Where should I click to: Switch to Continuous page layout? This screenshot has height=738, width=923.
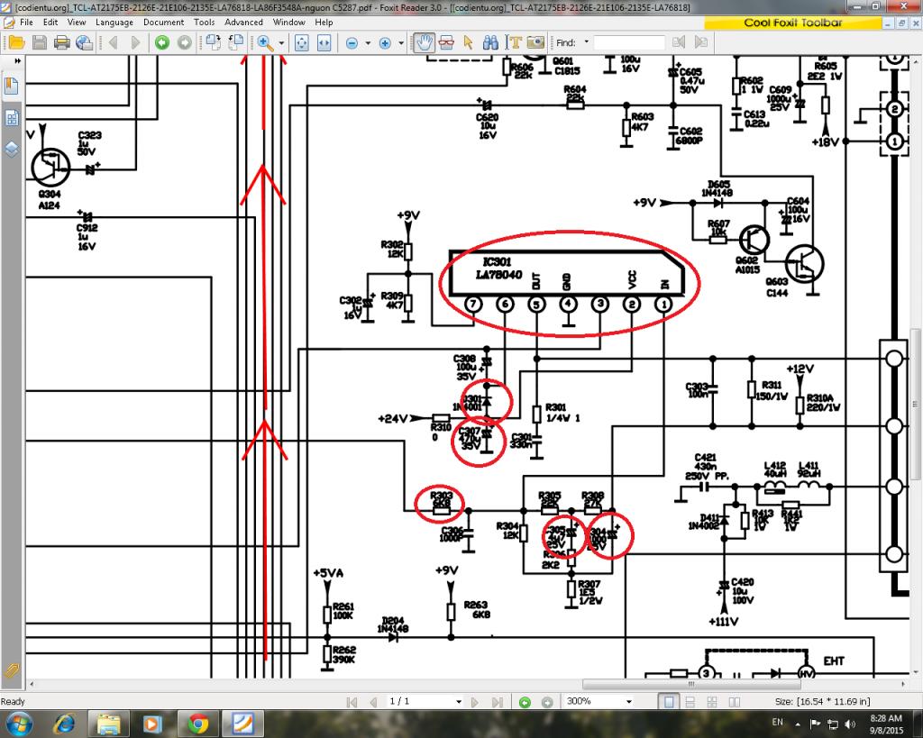click(689, 701)
